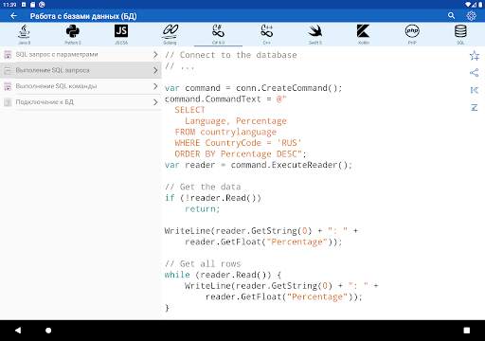Add snippet to favorites with star icon
The width and height of the screenshot is (485, 341).
(x=475, y=56)
